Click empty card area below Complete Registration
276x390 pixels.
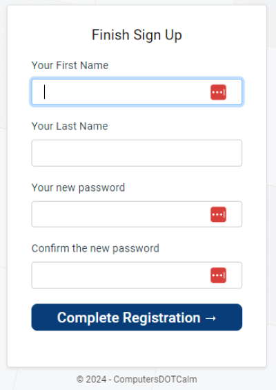click(137, 349)
